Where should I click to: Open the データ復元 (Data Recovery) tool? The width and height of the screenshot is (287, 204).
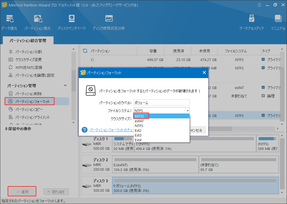9,22
